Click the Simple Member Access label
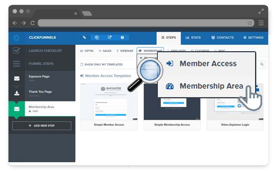The image size is (277, 171). [x=109, y=125]
